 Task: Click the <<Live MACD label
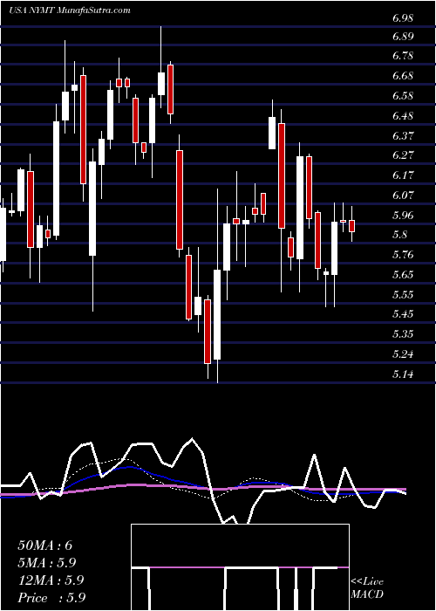pos(367,588)
